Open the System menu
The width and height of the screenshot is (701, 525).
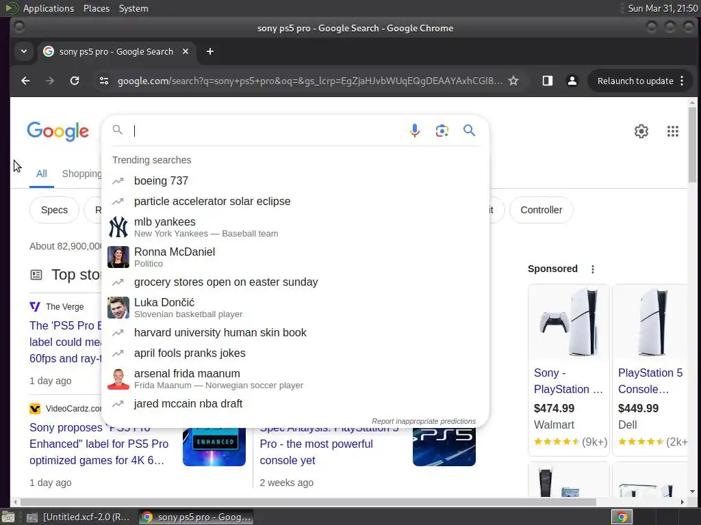point(133,8)
